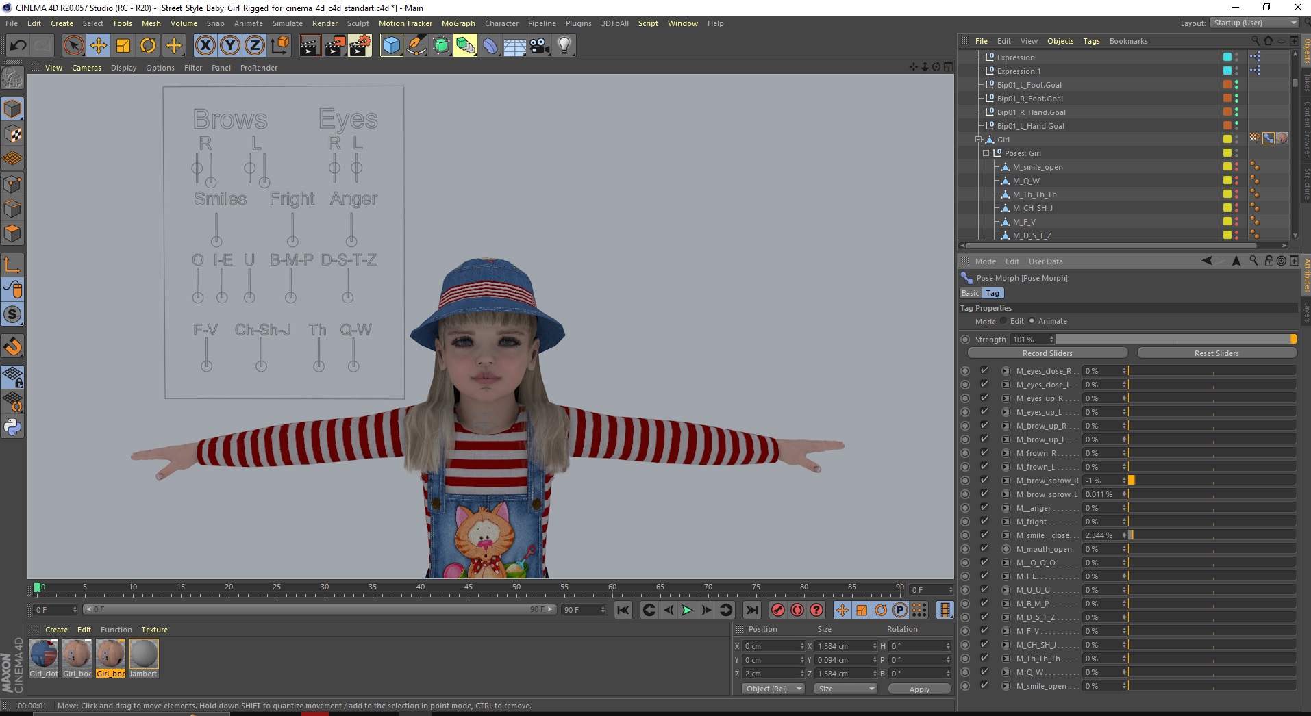Click the Reset Sliders button
Screen dimensions: 1311x716
click(x=1216, y=353)
